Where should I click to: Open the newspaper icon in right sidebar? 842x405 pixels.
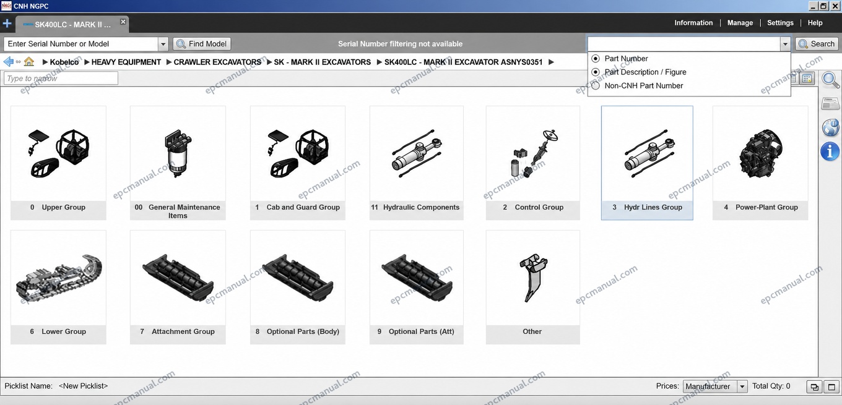830,104
